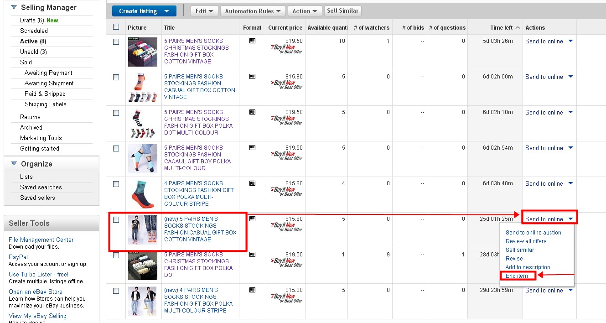Open the Open an eBay Store link

pos(36,292)
